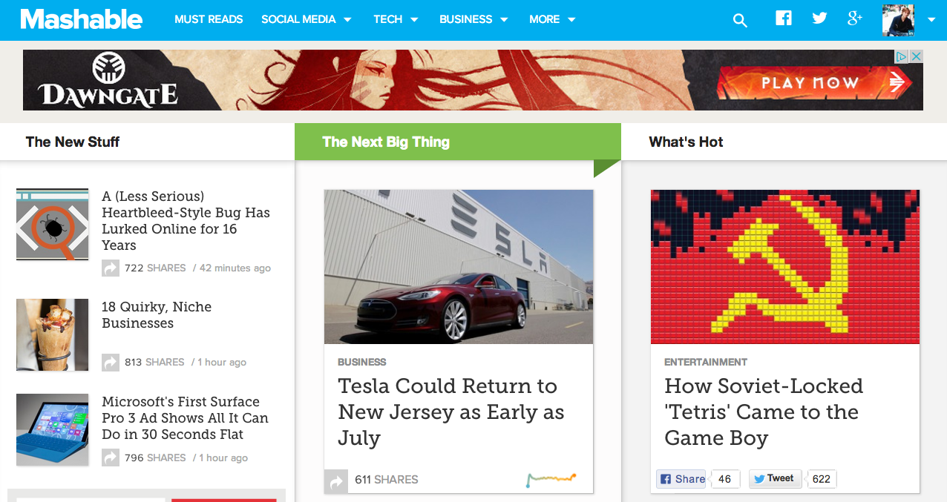Click the Dawngate logo in banner ad
Screen dimensions: 947x502
tap(108, 80)
